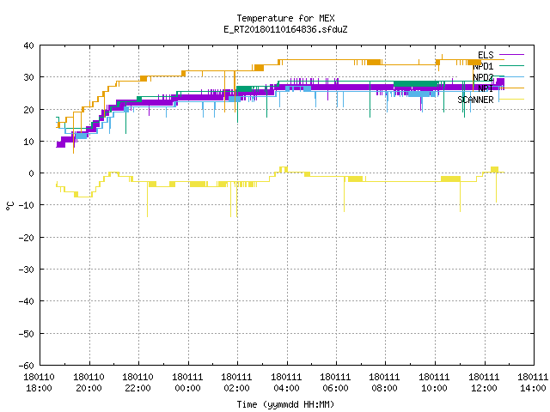Screen dimensions: 550x412
Task: Click the x-axis tick 180111 14:00
Action: click(533, 383)
